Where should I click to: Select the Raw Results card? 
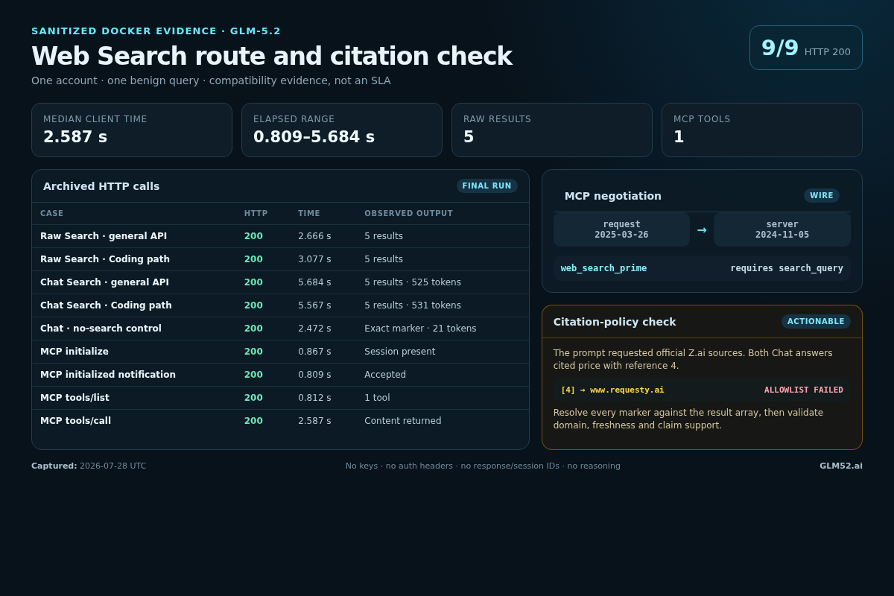tap(552, 130)
